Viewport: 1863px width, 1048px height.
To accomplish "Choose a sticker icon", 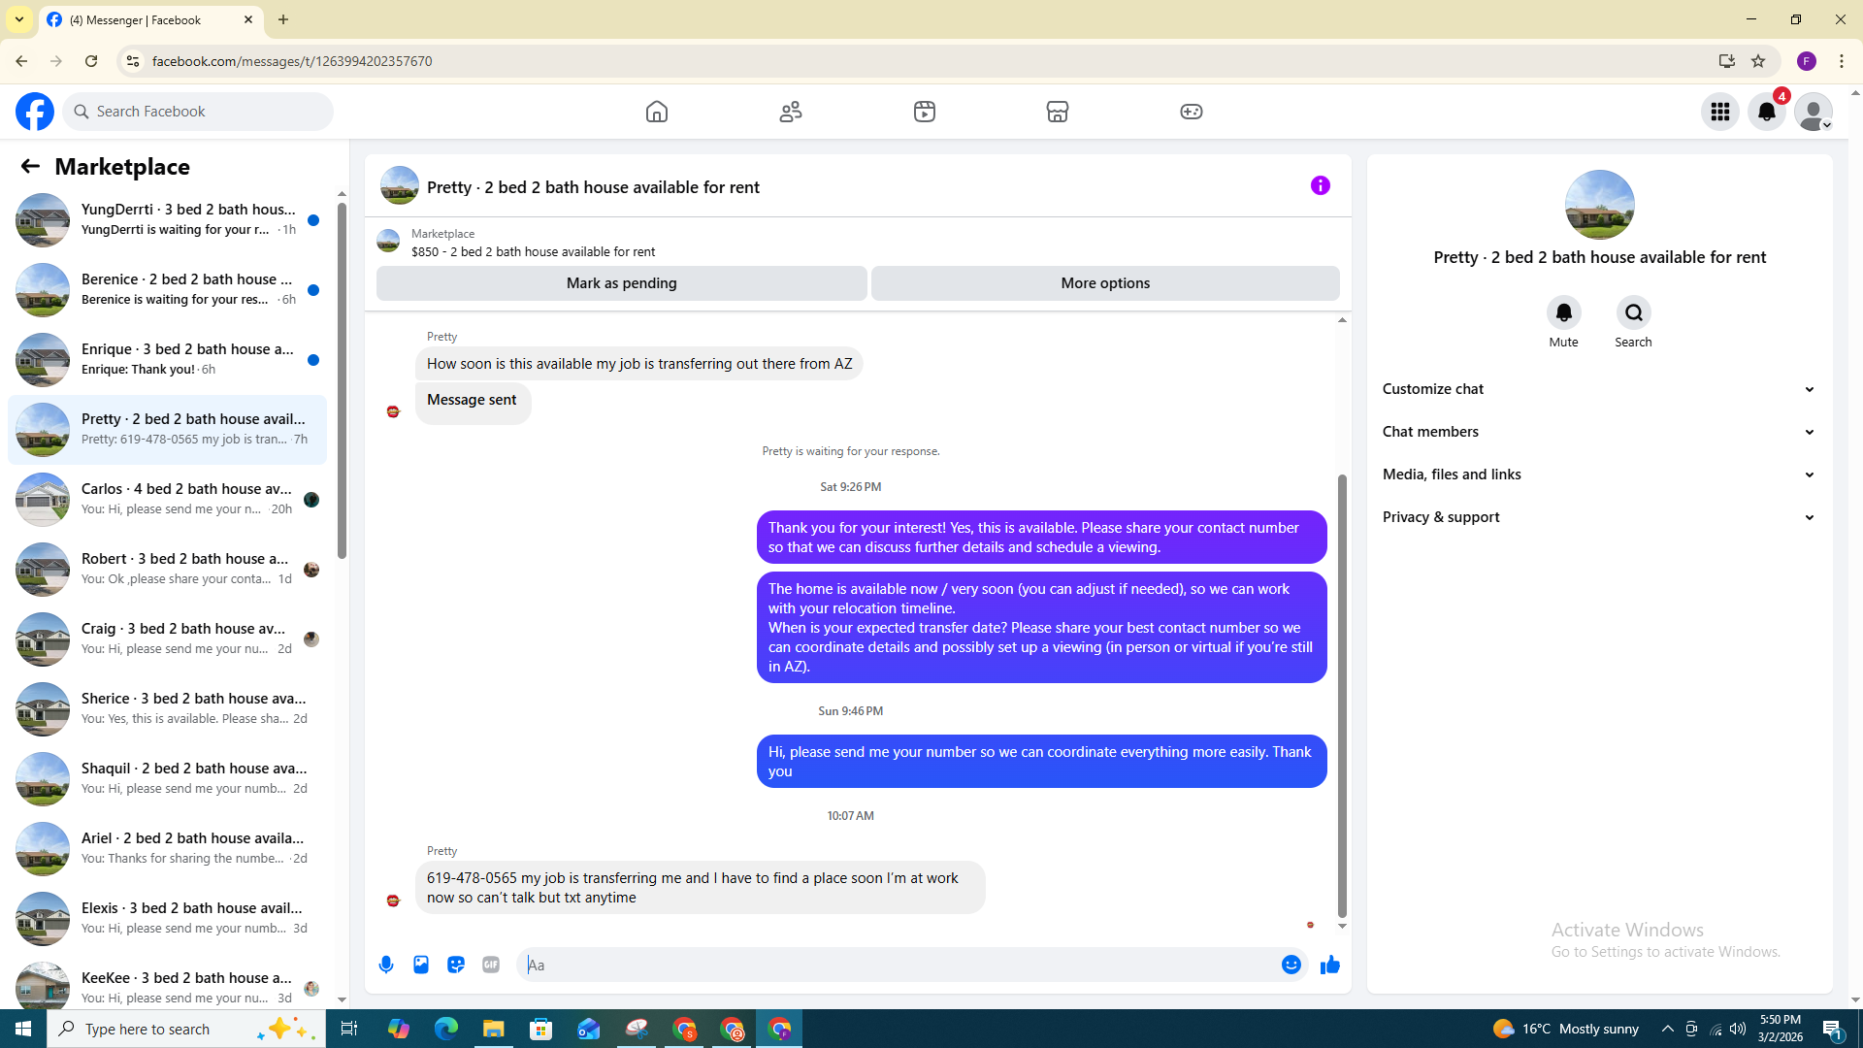I will coord(456,965).
